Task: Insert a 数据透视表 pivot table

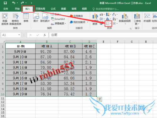Action: pos(5,19)
